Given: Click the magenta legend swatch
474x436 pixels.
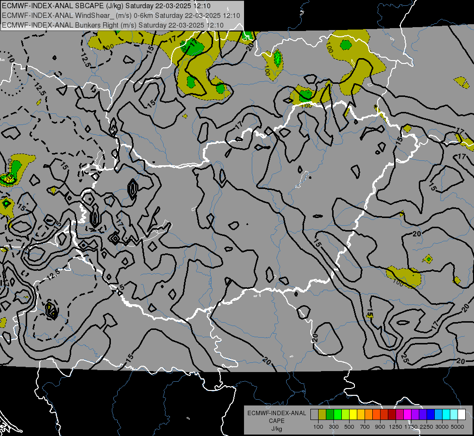Looking at the screenshot, I should [x=408, y=415].
